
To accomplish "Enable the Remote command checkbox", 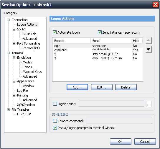I will 55,121.
